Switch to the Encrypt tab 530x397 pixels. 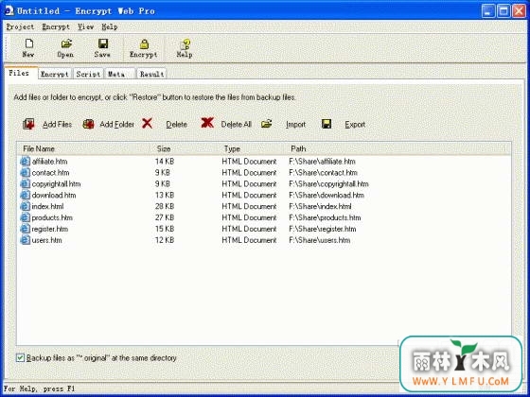pyautogui.click(x=55, y=74)
